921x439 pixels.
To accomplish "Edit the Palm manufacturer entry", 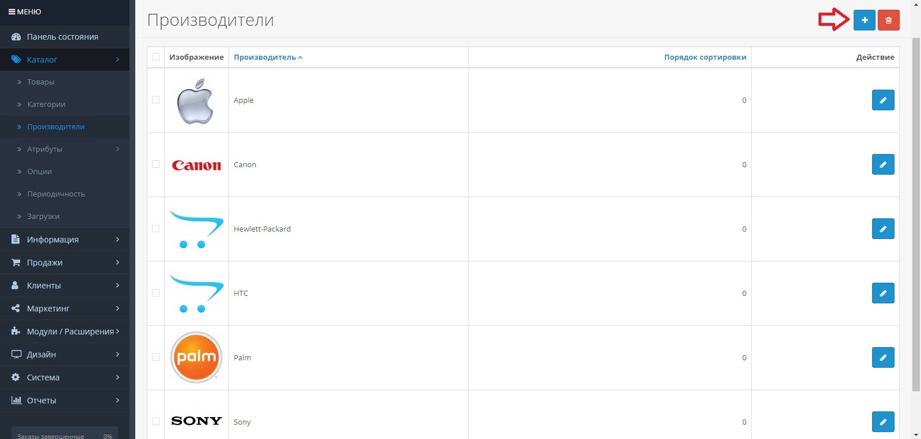I will [x=882, y=357].
